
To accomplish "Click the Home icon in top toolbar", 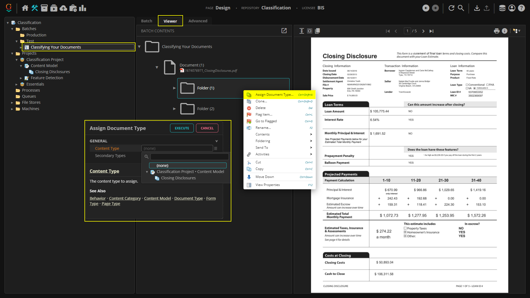I will tap(25, 8).
